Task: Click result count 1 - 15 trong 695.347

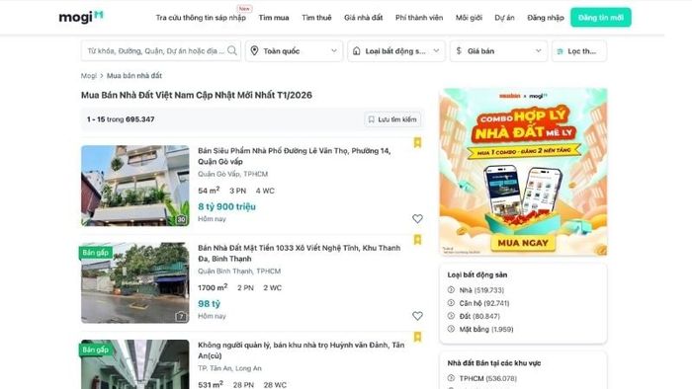Action: [x=121, y=119]
